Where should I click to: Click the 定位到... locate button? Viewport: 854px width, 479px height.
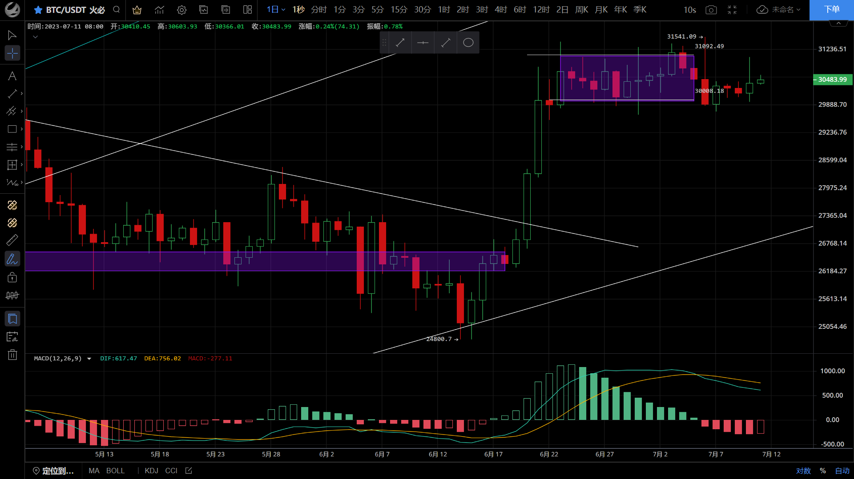point(53,471)
